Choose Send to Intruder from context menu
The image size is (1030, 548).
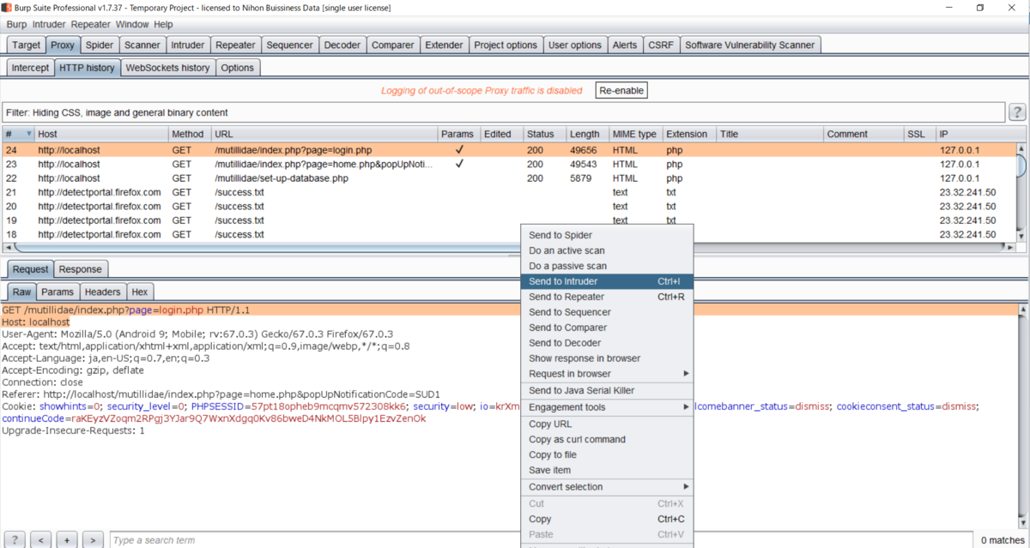click(x=607, y=281)
